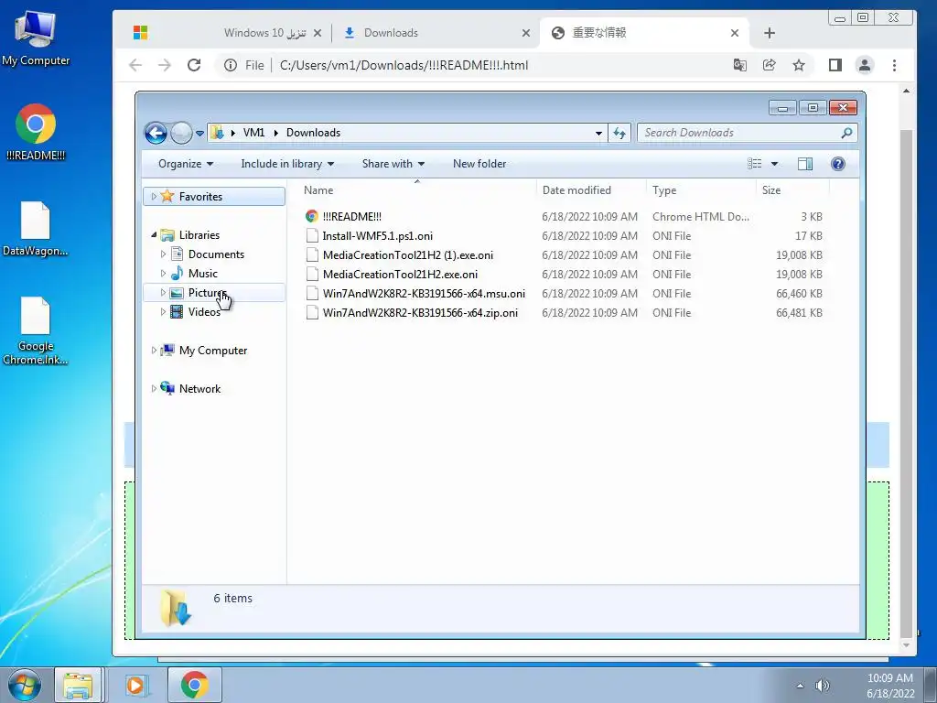Focus the Search Downloads field
The height and width of the screenshot is (703, 937).
[x=747, y=133]
